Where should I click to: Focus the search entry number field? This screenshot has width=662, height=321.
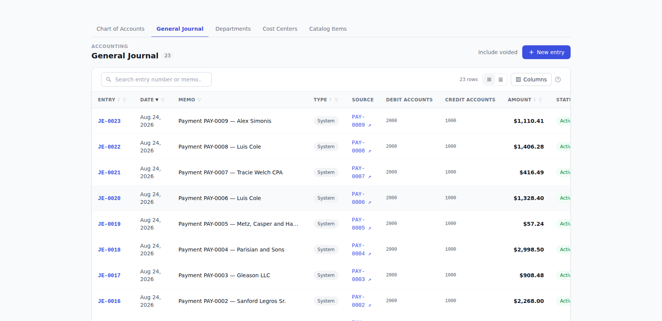(156, 79)
